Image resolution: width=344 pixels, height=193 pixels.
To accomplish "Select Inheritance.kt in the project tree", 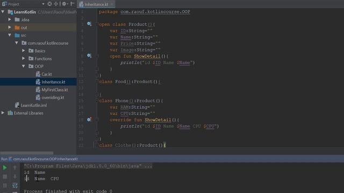I will pos(53,82).
